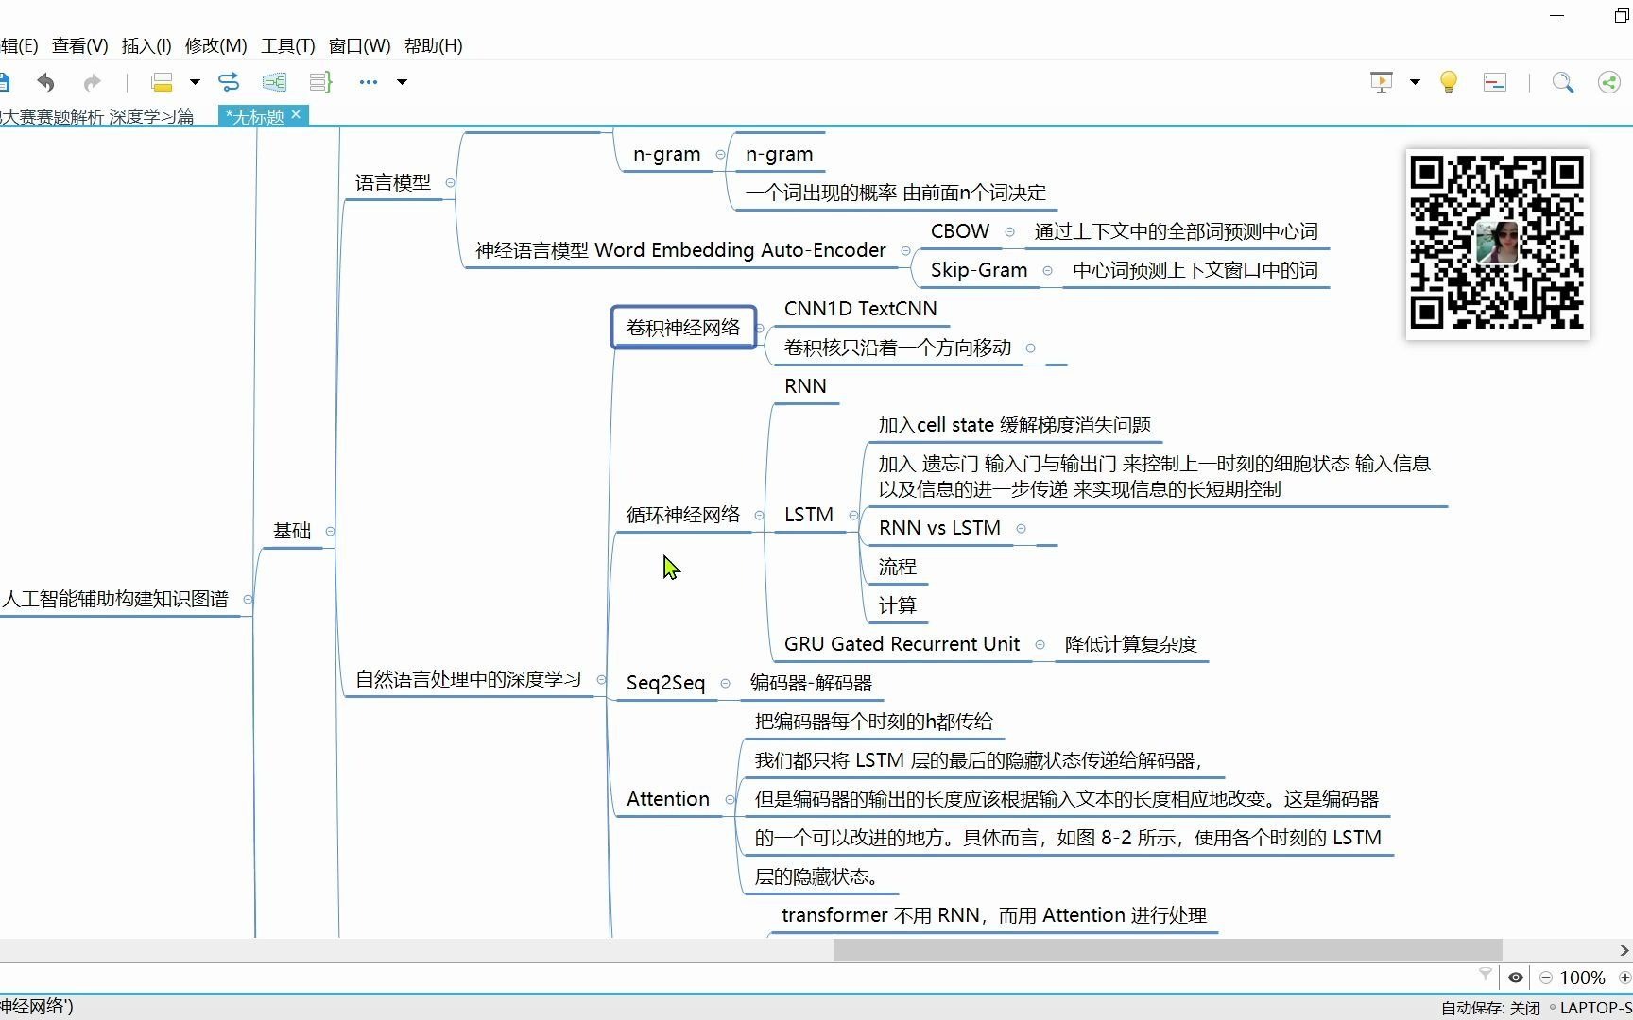
Task: Toggle the filter icon in status bar
Action: 1486,977
